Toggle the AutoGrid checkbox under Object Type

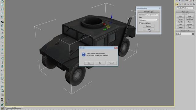point(189,14)
